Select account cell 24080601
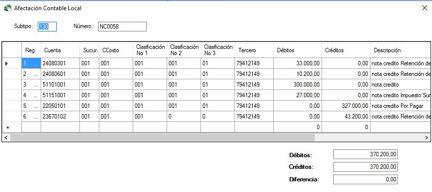 pos(60,74)
